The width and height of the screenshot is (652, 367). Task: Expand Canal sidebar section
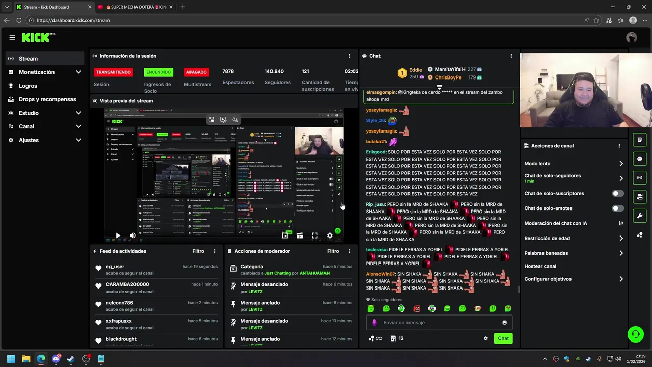click(x=45, y=126)
